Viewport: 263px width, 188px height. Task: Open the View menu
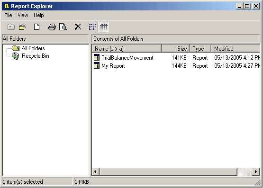coord(23,15)
